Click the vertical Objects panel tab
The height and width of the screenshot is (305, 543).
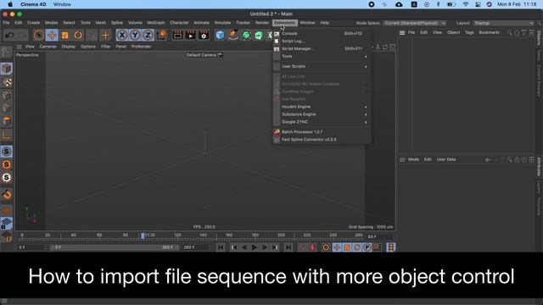pyautogui.click(x=539, y=38)
